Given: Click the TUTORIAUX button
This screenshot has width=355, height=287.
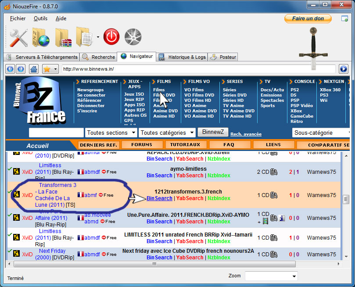Looking at the screenshot, I should (x=185, y=145).
